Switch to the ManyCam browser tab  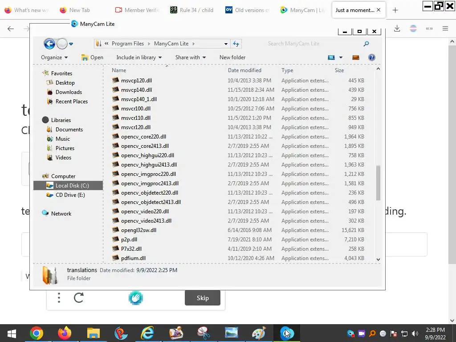[302, 10]
